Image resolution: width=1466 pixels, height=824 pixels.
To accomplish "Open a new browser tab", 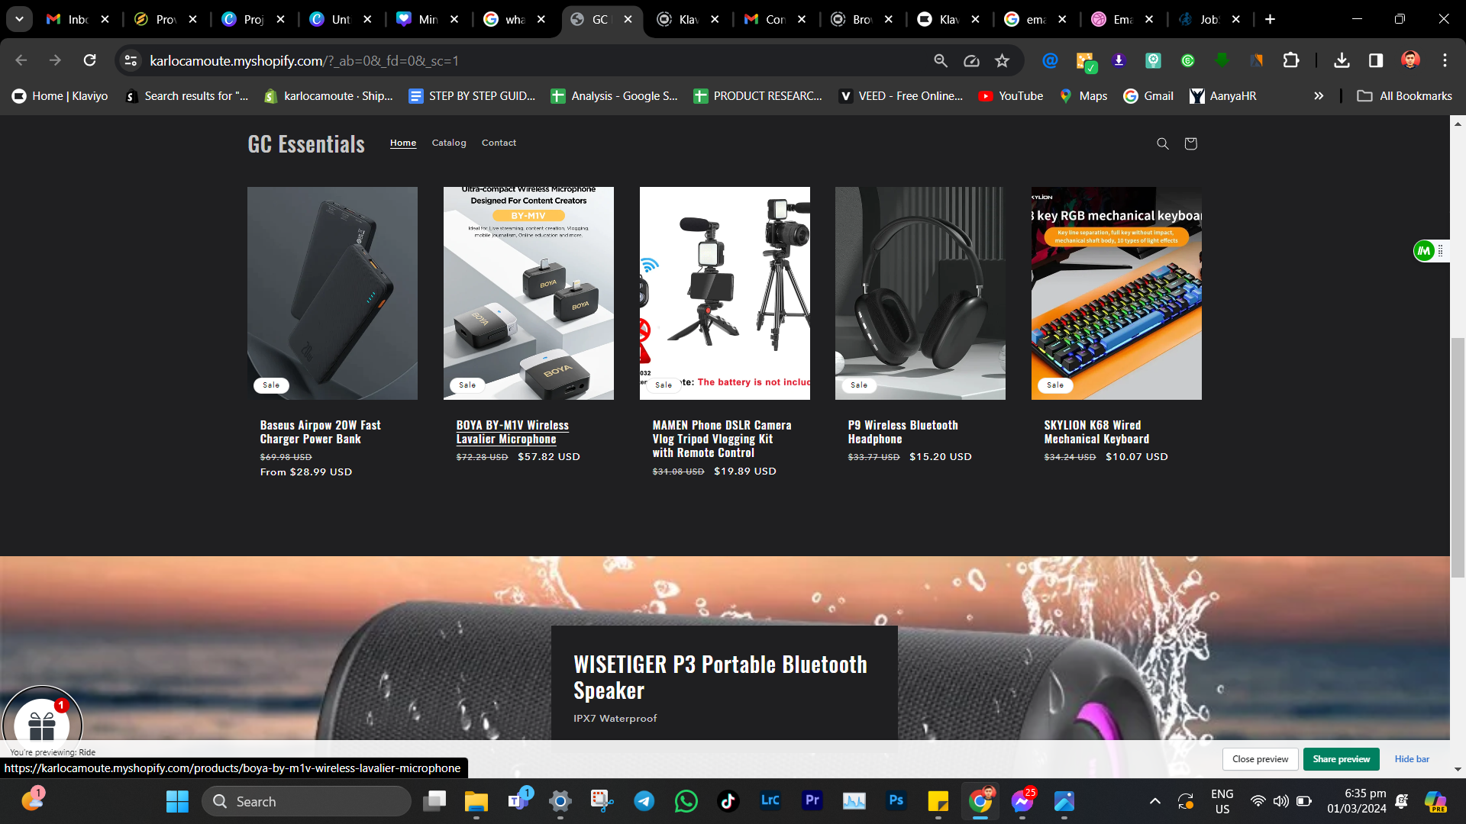I will pos(1270,19).
